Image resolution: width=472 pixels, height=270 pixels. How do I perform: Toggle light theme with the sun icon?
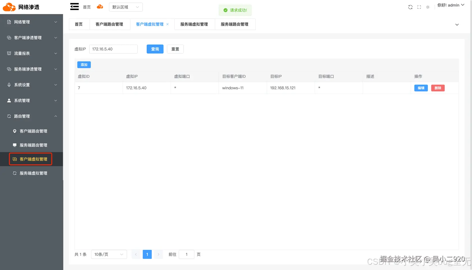(x=428, y=7)
